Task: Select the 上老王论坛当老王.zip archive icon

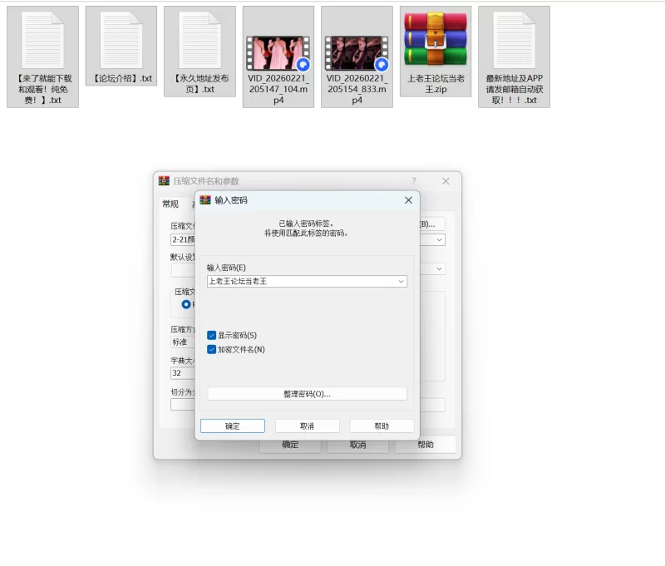Action: tap(436, 38)
